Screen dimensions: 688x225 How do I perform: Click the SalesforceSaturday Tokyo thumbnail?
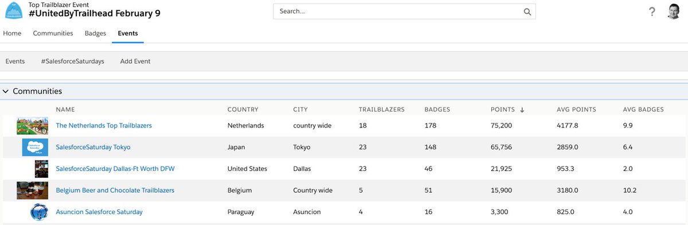tap(36, 147)
